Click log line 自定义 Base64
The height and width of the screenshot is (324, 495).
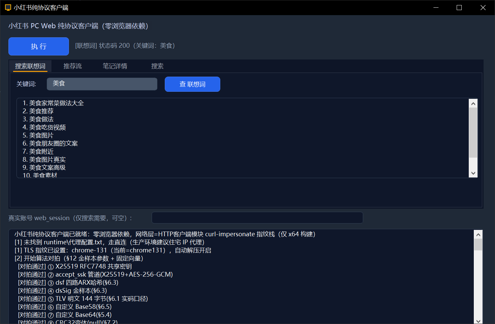[65, 315]
